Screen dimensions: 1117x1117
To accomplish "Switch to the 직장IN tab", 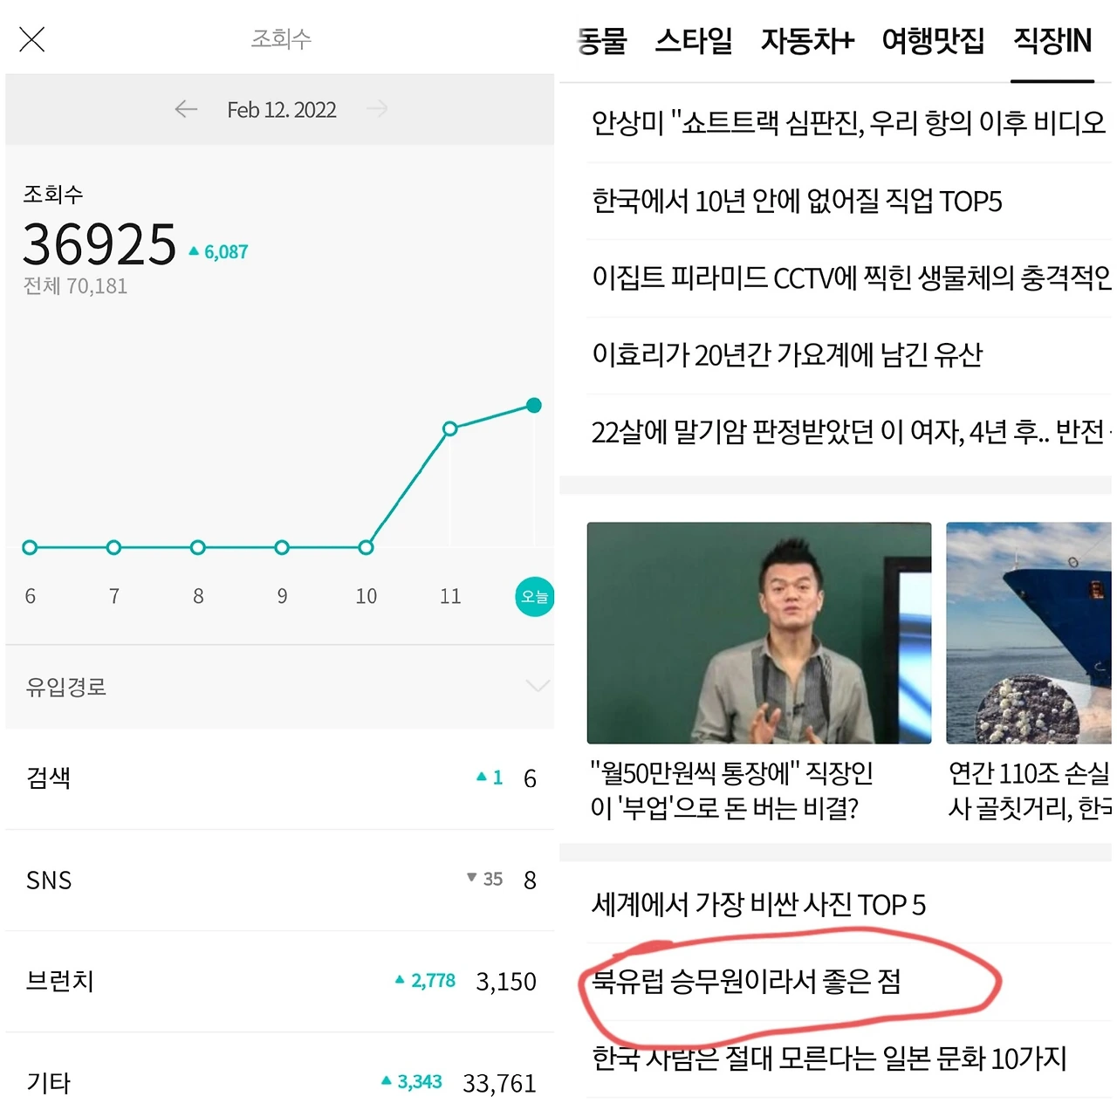I will coord(1052,41).
